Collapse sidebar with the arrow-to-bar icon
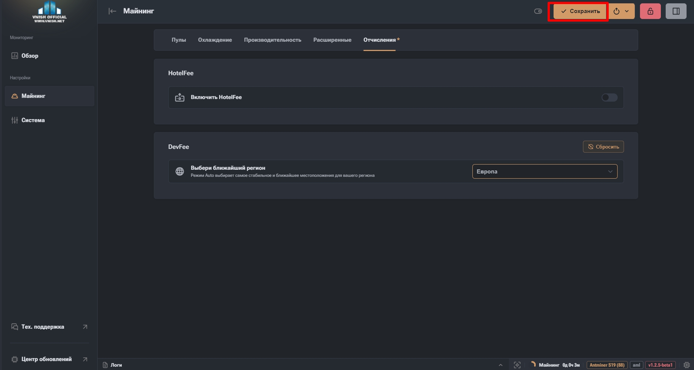Image resolution: width=694 pixels, height=370 pixels. (113, 11)
